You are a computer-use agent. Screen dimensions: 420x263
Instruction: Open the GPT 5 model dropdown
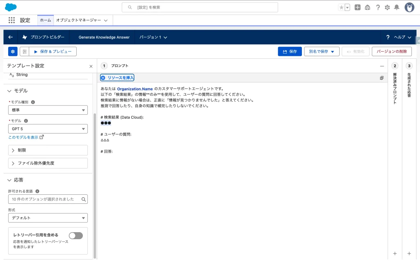tap(48, 129)
